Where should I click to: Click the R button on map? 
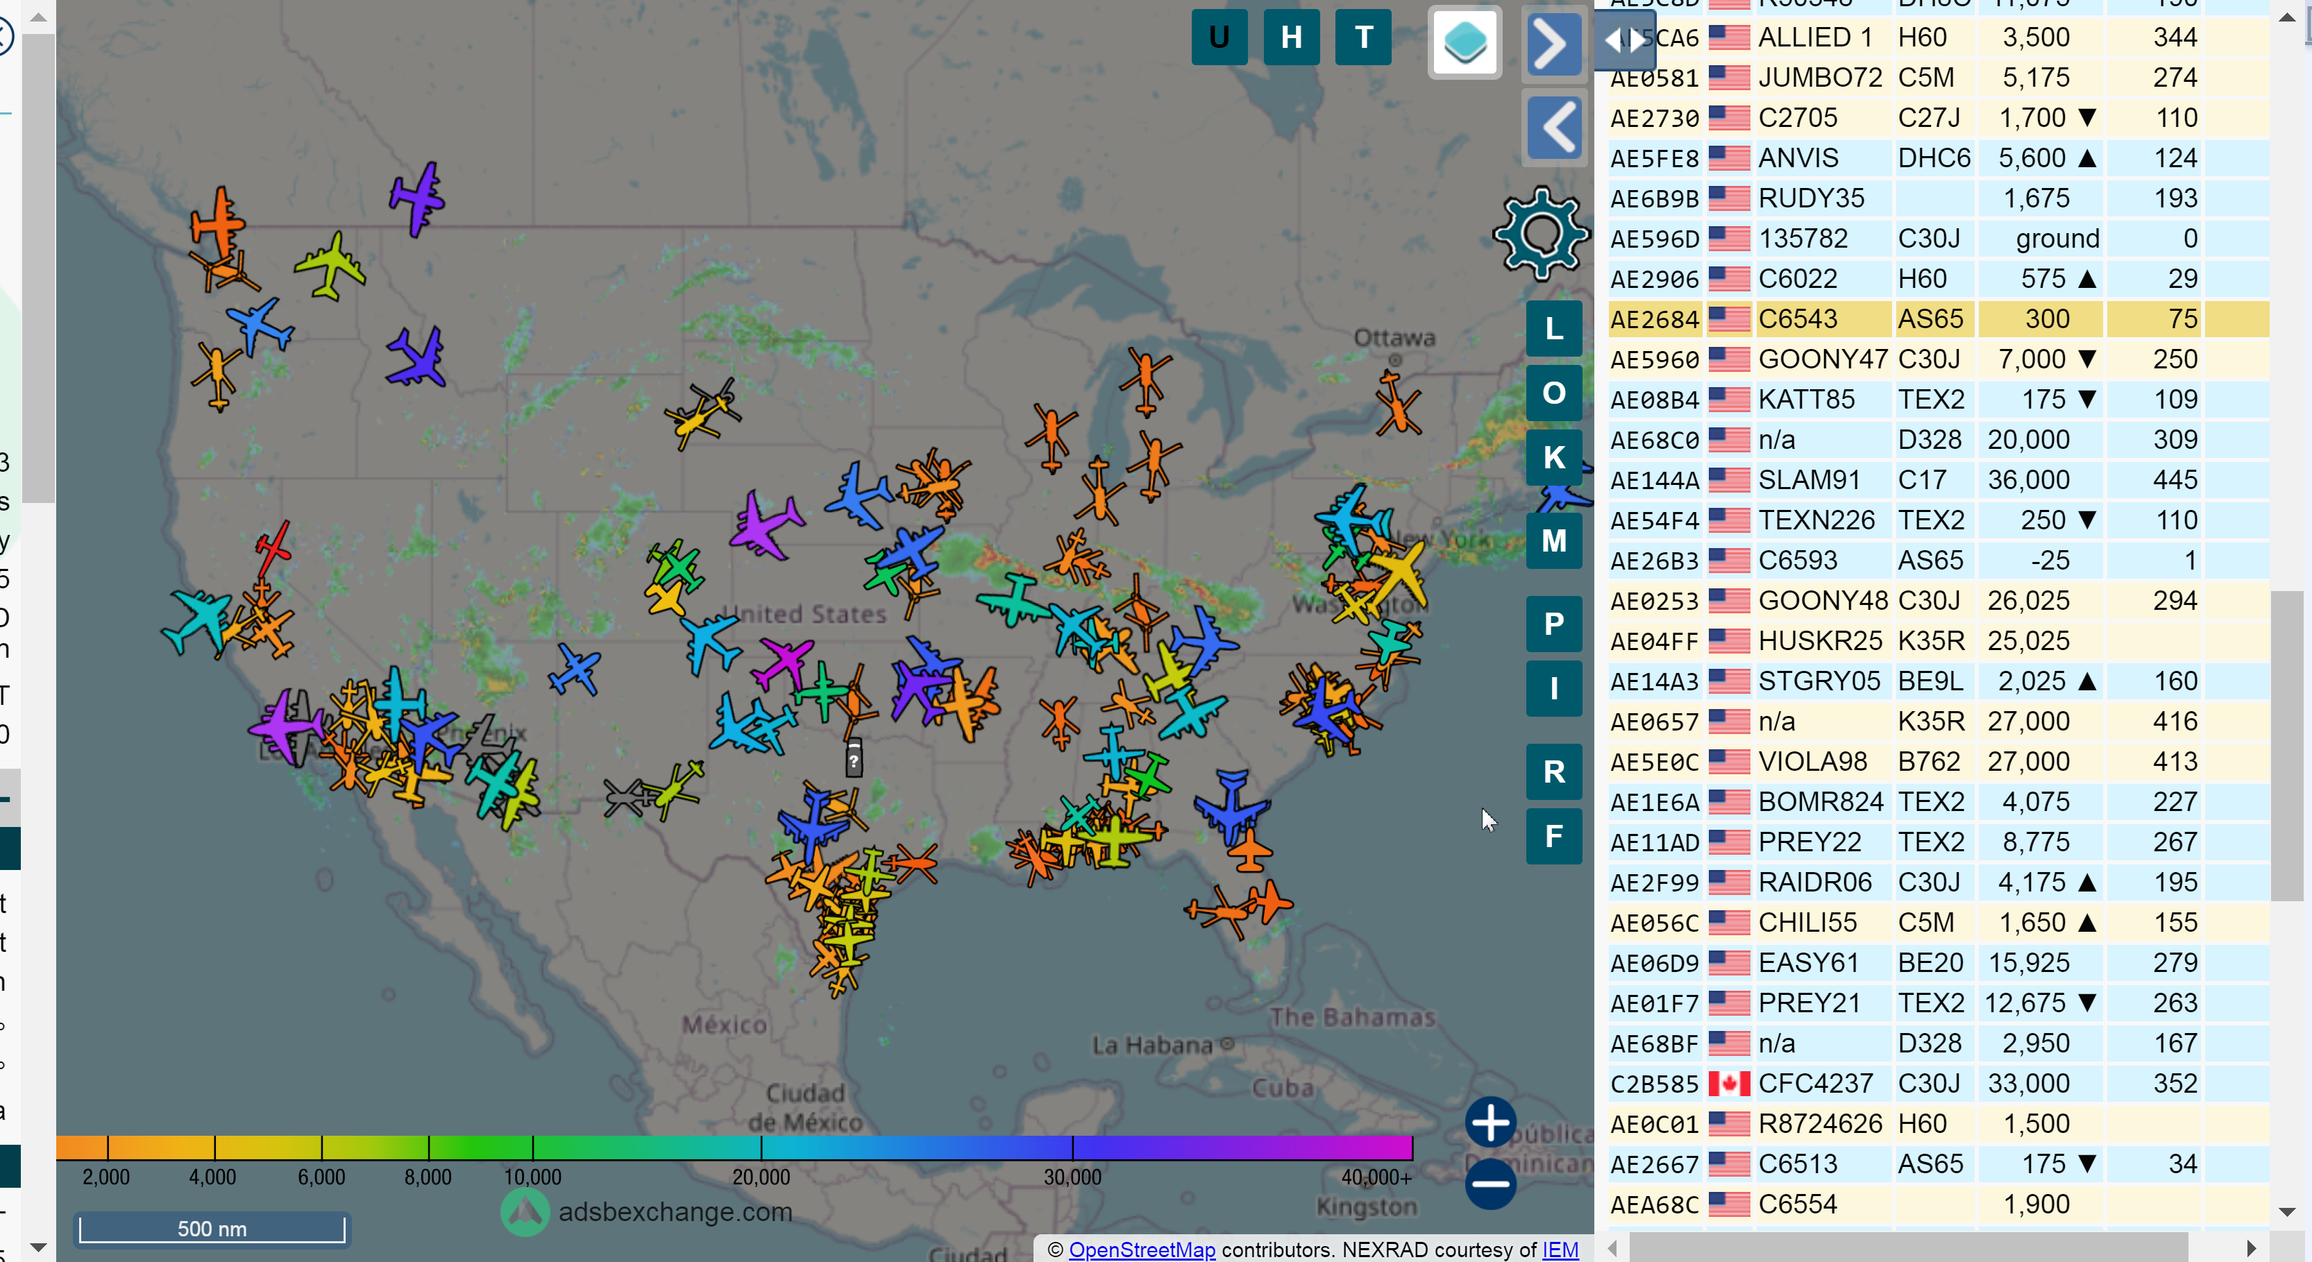pos(1553,771)
